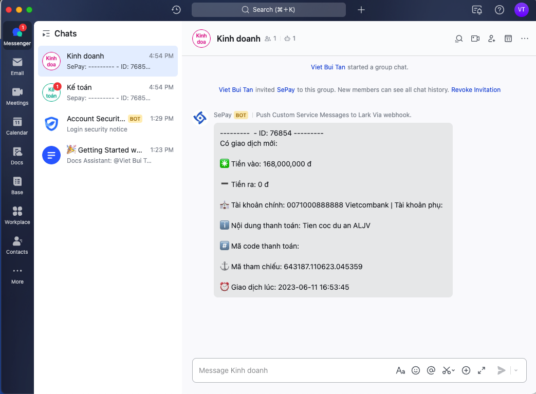Image resolution: width=536 pixels, height=394 pixels.
Task: Open Email from the sidebar
Action: pos(17,67)
